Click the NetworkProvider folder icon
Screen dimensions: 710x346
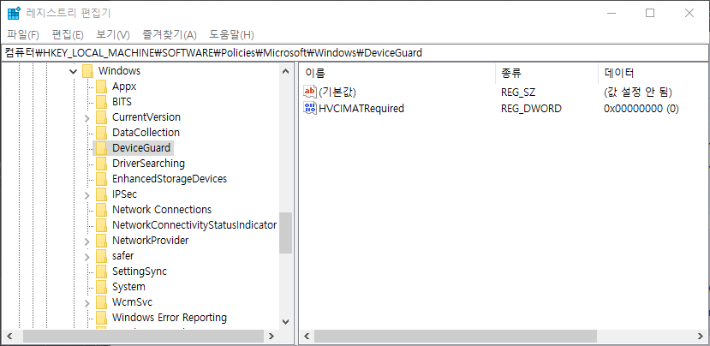[x=101, y=240]
